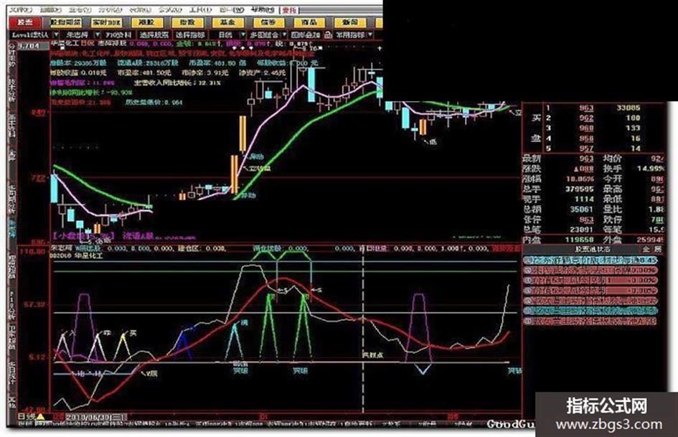This screenshot has height=437, width=678.
Task: Open the 新闻 toolbar button
Action: [x=349, y=22]
